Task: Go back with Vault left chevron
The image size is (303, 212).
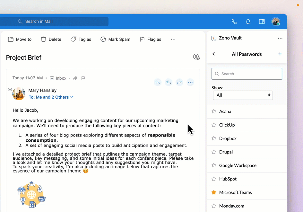Action: click(214, 54)
